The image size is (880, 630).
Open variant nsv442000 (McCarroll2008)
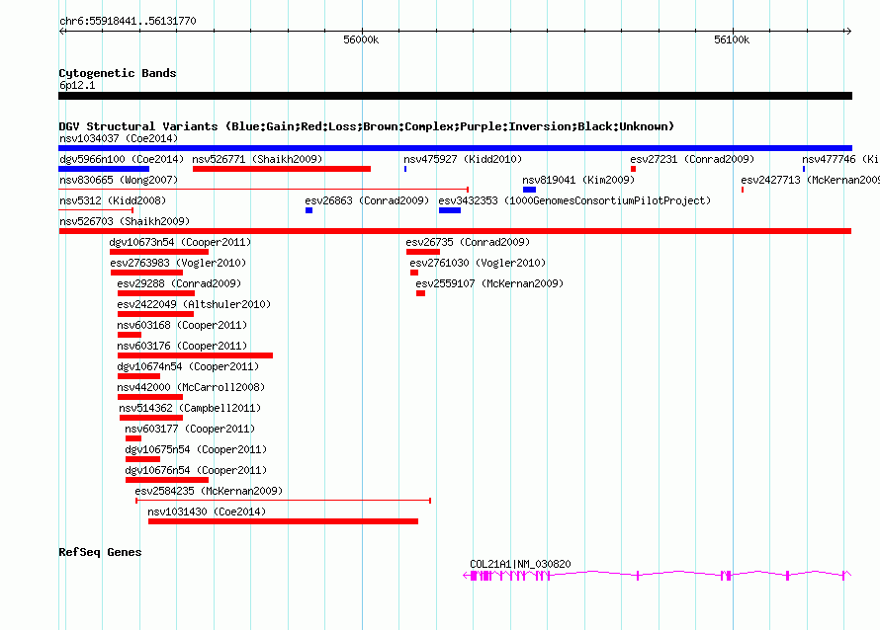pos(191,387)
